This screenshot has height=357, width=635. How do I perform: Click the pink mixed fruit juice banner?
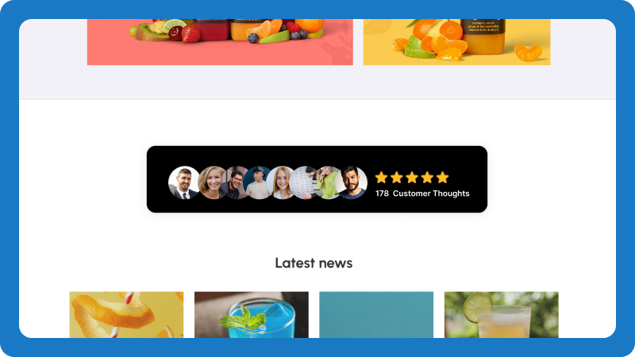coord(220,42)
